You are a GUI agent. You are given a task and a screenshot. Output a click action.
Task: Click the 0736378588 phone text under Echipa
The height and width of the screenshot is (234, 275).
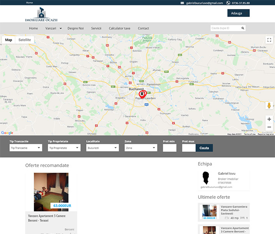224,182
